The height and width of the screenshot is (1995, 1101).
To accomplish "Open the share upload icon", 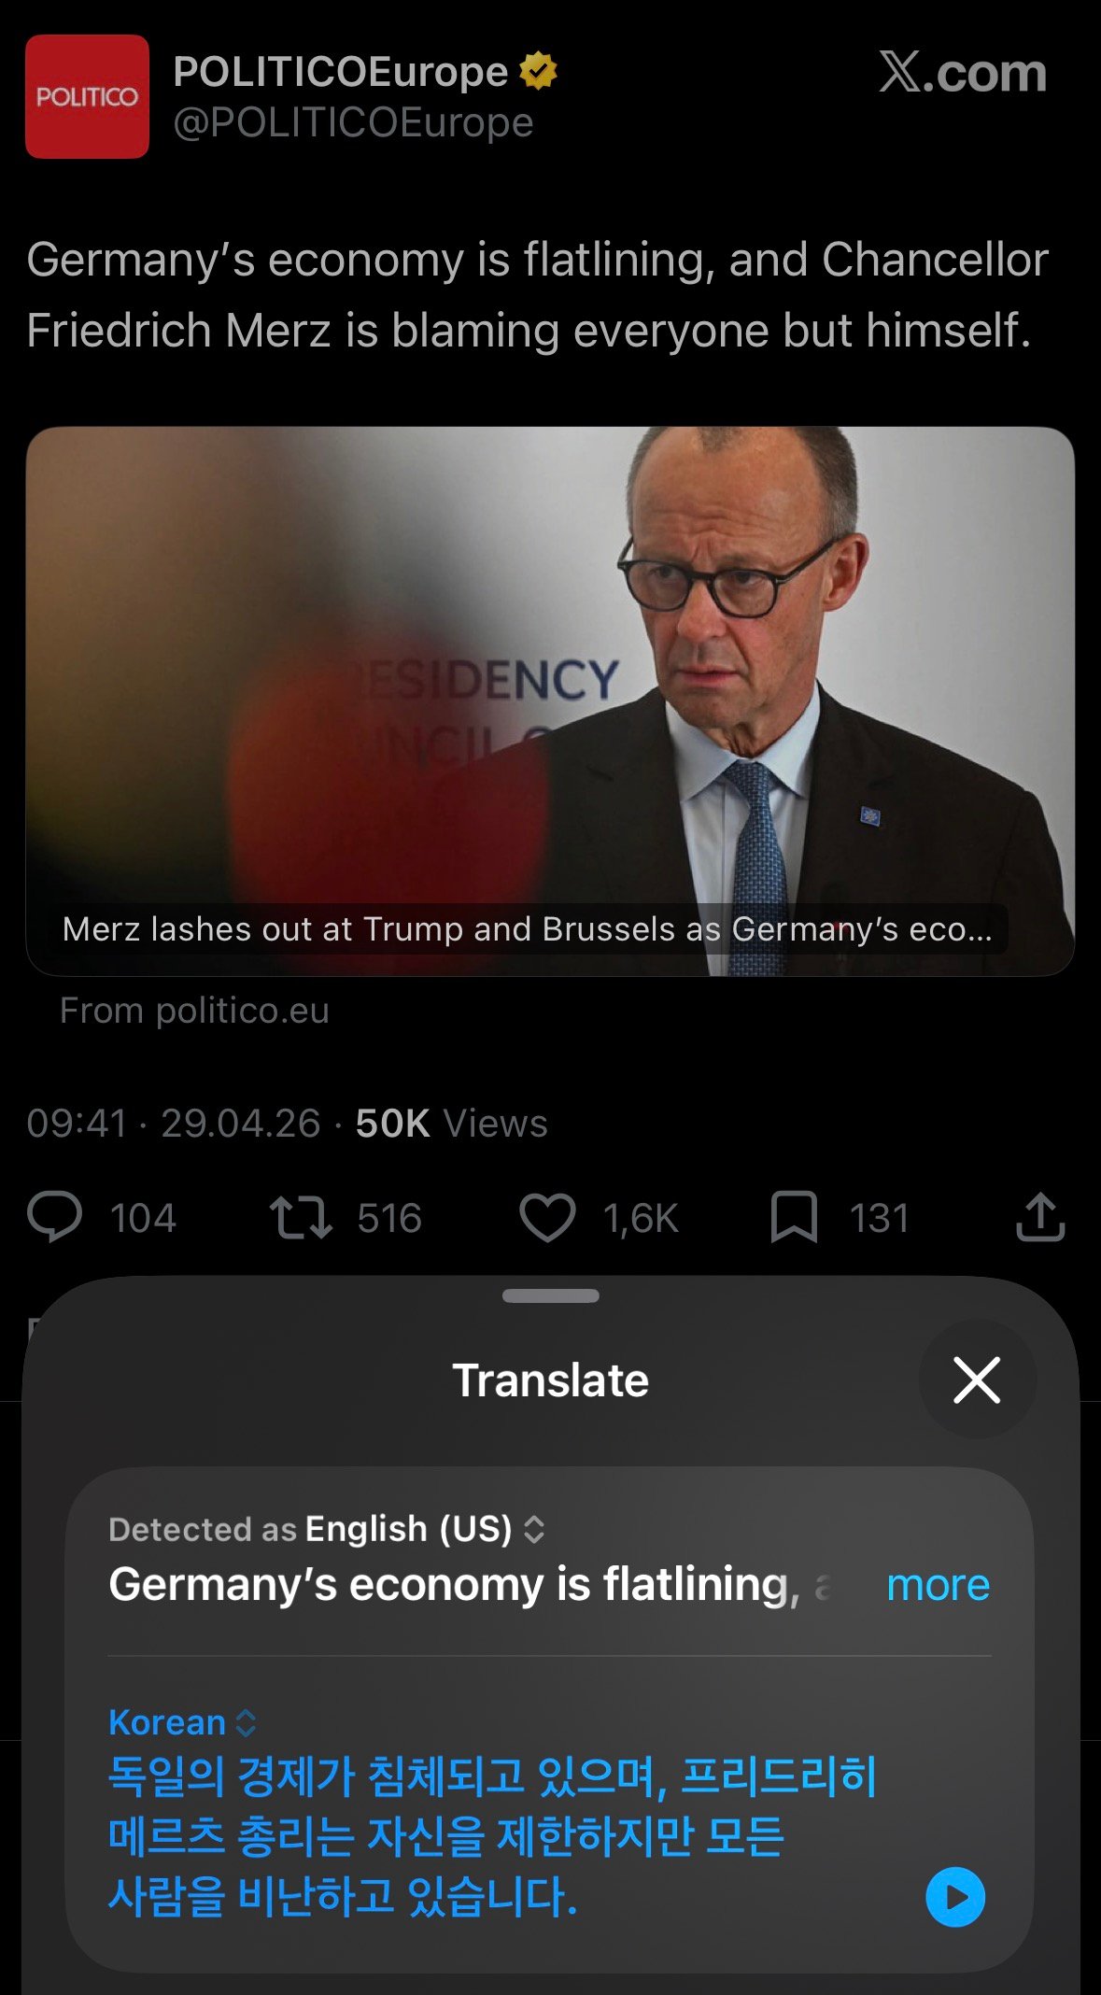I will 1040,1217.
